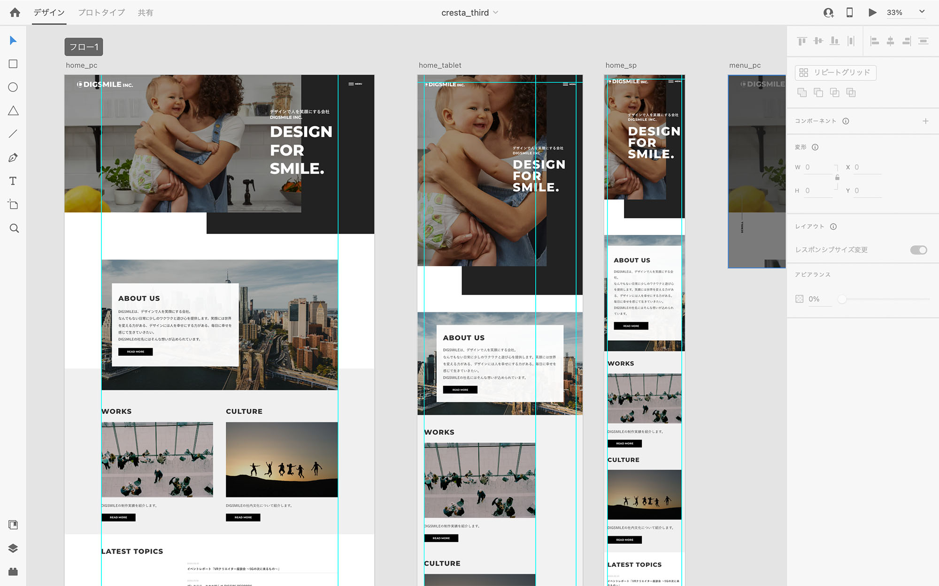Open the Layers panel icon
Screen dimensions: 939x586
13,548
